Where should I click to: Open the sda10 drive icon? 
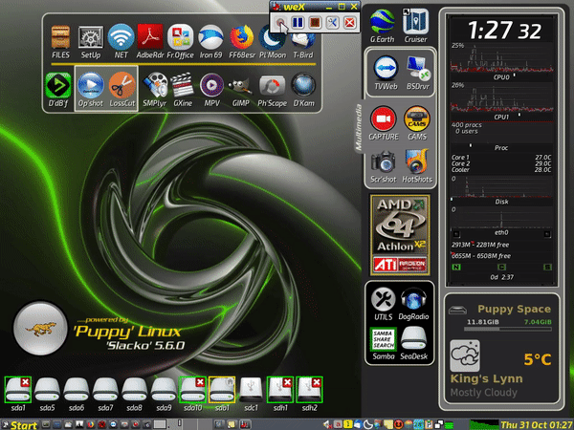coord(192,390)
